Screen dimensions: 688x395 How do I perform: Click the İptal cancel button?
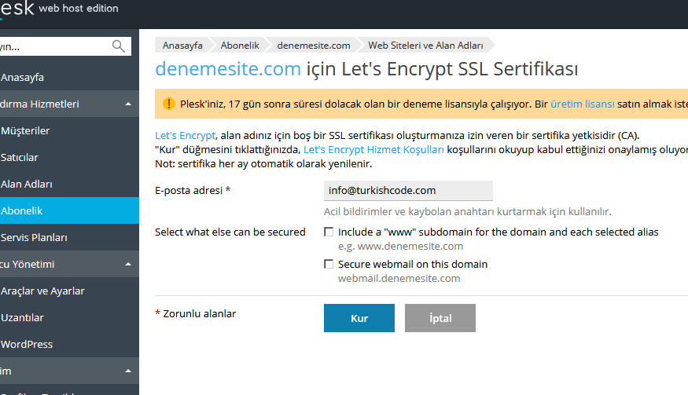click(440, 318)
